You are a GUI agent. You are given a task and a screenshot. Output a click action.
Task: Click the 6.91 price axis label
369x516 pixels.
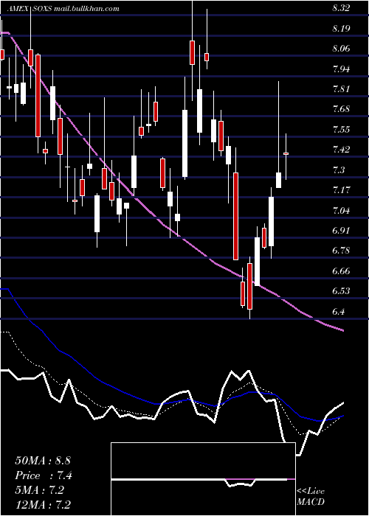(341, 231)
